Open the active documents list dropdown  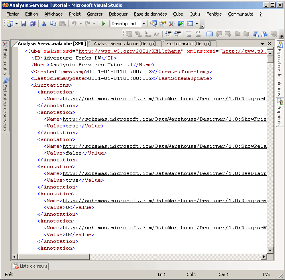click(262, 44)
